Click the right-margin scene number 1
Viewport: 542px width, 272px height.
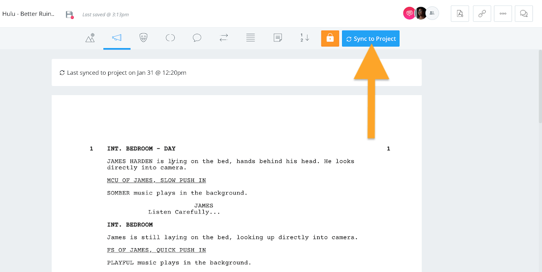pyautogui.click(x=389, y=149)
